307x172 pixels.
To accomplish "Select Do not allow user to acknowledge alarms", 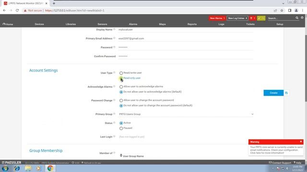I will [x=121, y=92].
